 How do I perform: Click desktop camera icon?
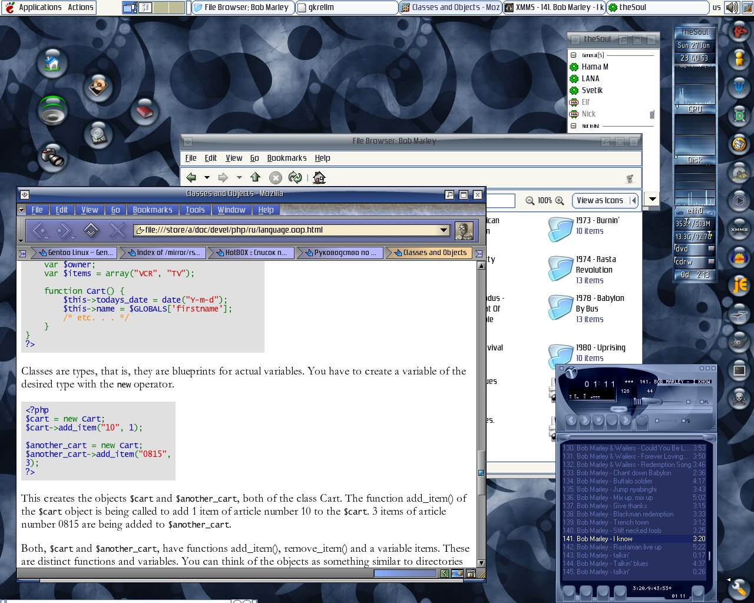pos(52,157)
